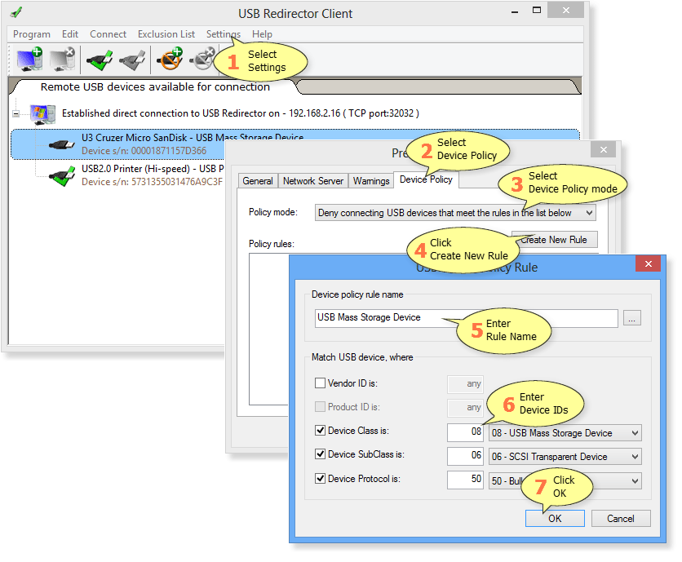Click the connect USB device toolbar icon
The width and height of the screenshot is (682, 562).
pos(100,60)
